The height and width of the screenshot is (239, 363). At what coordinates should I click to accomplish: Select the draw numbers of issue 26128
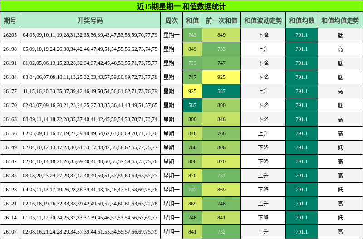click(x=90, y=190)
